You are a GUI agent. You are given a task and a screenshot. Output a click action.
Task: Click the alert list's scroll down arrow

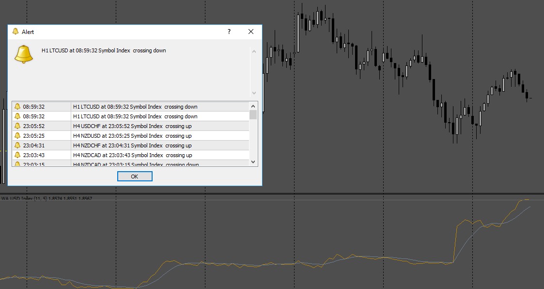coord(253,162)
